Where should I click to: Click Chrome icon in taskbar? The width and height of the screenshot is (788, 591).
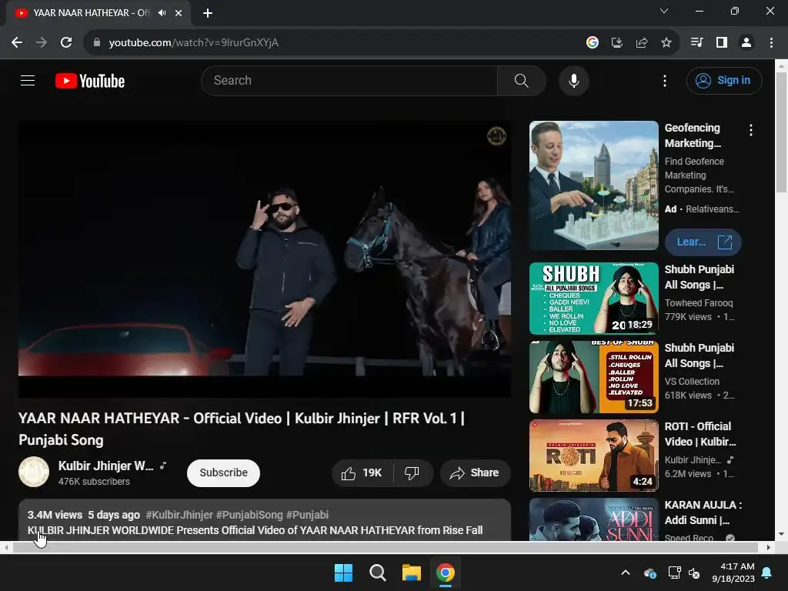(446, 573)
